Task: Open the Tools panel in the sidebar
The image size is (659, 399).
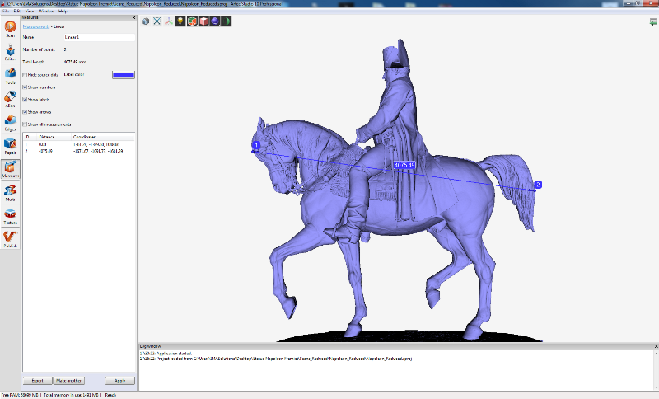Action: [10, 76]
